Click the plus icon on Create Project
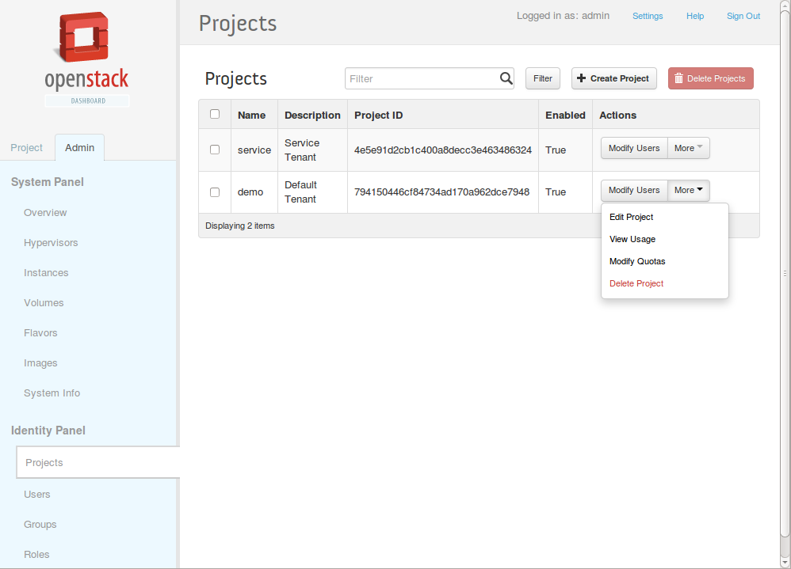Screen dimensions: 791x569 tap(581, 78)
